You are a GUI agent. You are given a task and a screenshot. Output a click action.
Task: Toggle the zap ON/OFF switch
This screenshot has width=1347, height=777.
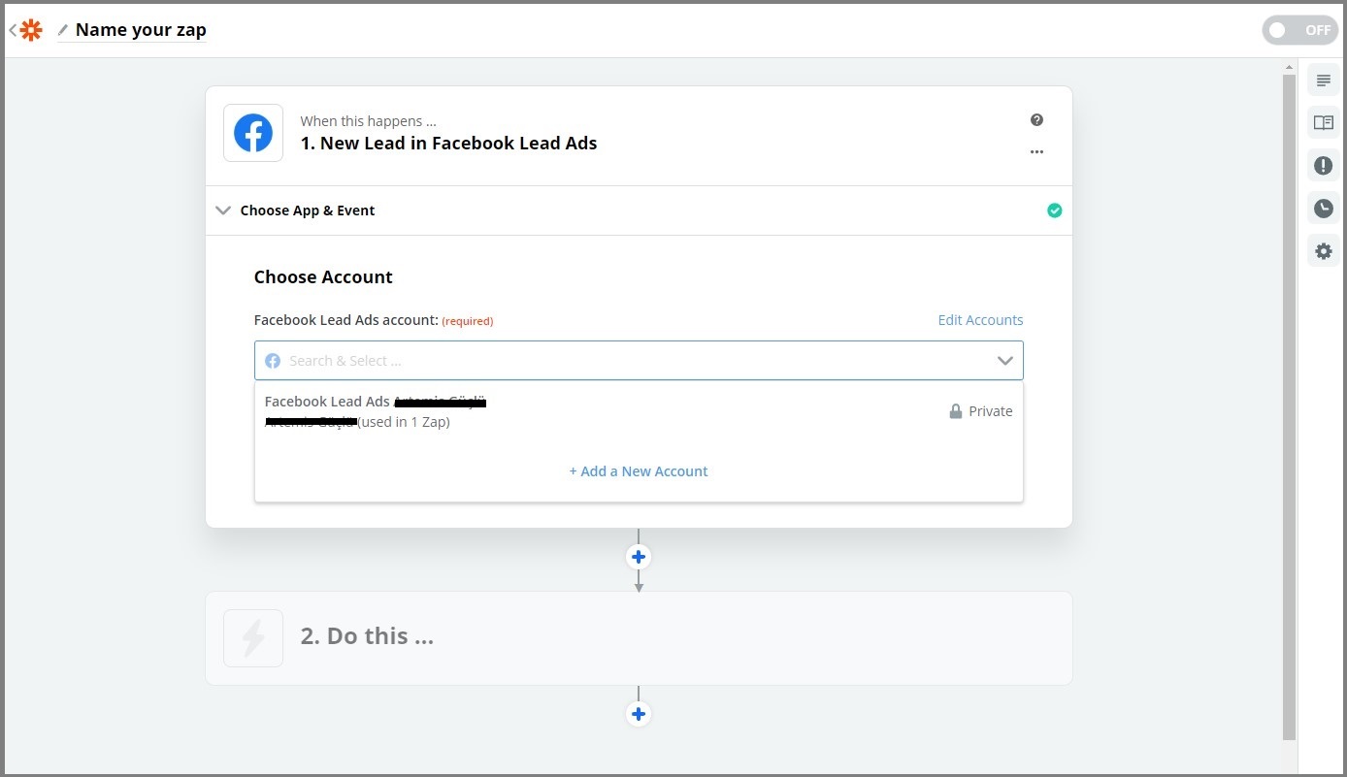pos(1299,30)
